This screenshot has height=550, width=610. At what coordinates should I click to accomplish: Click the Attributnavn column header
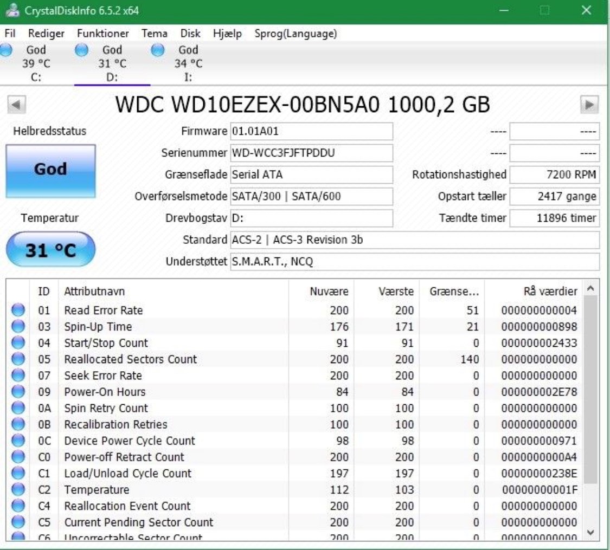[174, 291]
